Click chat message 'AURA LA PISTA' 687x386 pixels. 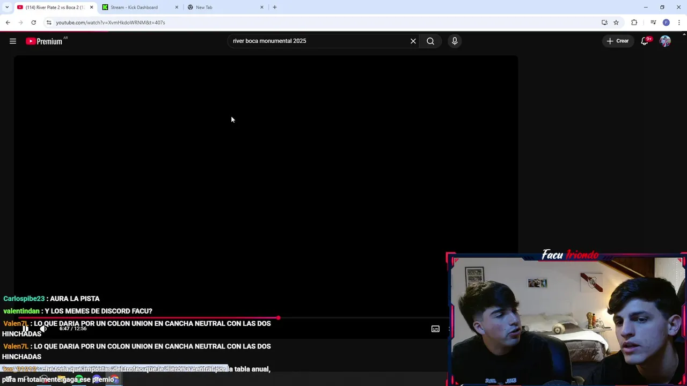point(75,299)
